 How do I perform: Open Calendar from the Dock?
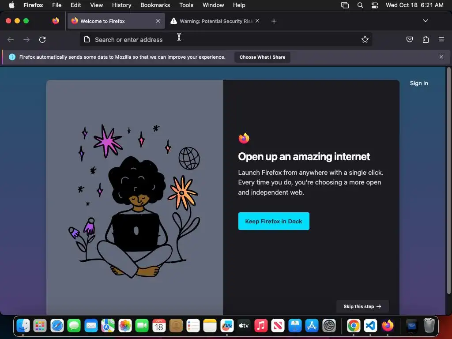[x=159, y=326]
